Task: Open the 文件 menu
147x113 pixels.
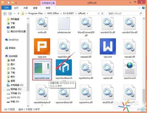Action: (6, 8)
